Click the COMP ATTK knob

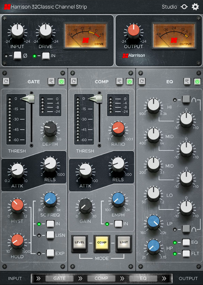coord(85,170)
